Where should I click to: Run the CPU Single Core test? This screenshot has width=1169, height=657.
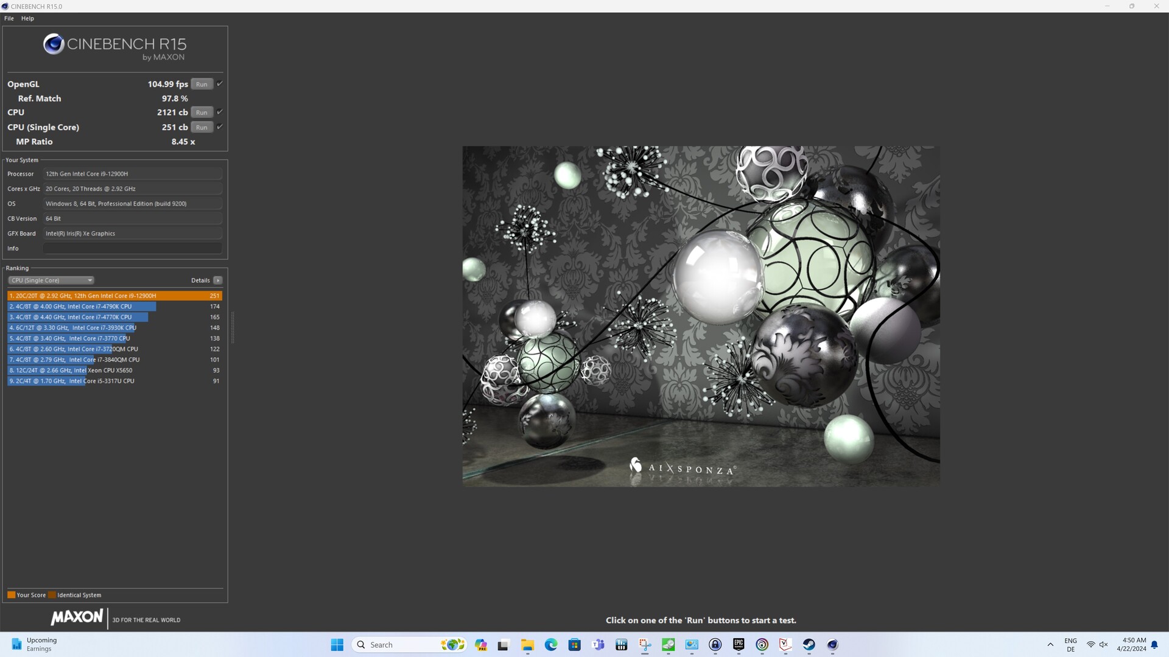coord(202,127)
